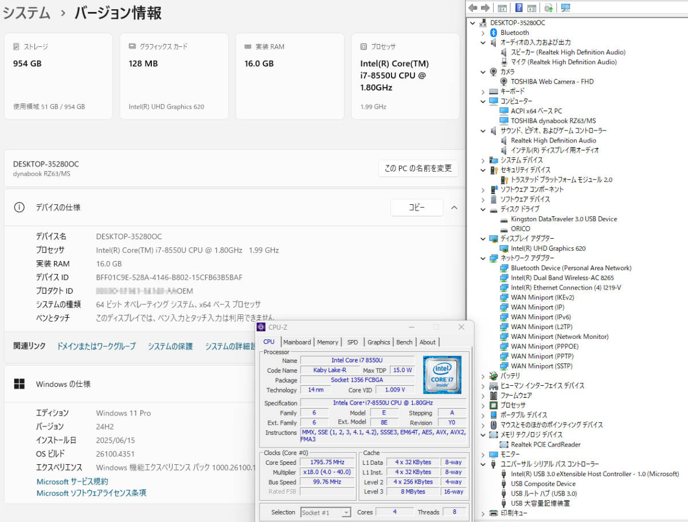Image resolution: width=688 pixels, height=522 pixels.
Task: Expand the Bluetooth category
Action: point(483,33)
